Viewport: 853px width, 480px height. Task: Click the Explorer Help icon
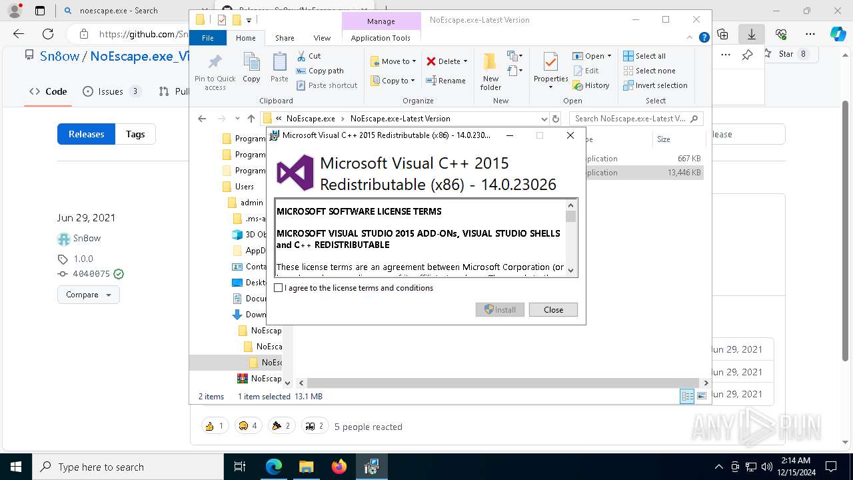[704, 38]
